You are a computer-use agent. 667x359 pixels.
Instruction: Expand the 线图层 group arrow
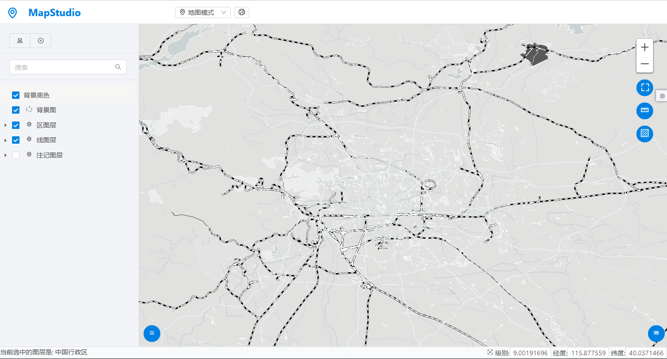[x=6, y=140]
